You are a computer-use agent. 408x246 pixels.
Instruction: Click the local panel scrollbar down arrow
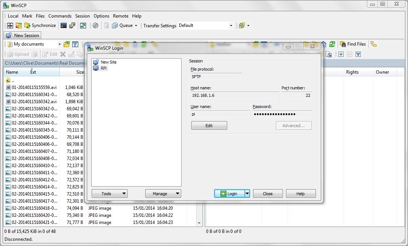click(x=199, y=223)
